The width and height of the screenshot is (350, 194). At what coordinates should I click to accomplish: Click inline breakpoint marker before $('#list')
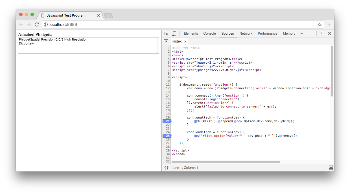[196, 121]
